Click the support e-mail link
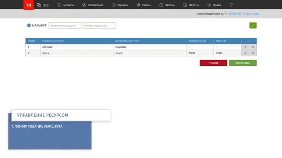The width and height of the screenshot is (282, 158). [255, 14]
